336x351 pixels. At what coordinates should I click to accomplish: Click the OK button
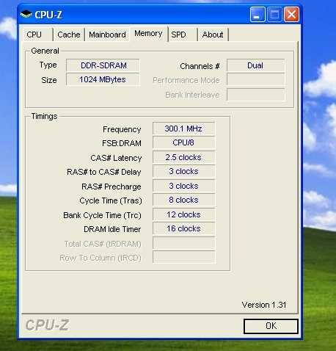pos(271,326)
